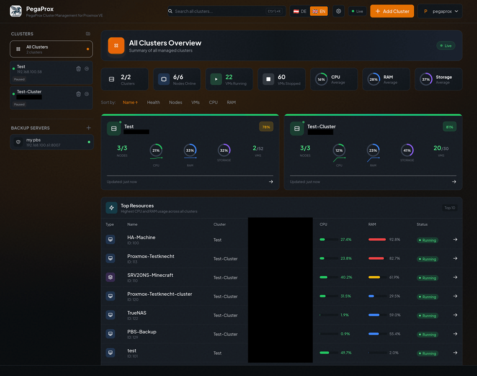Image resolution: width=477 pixels, height=376 pixels.
Task: Click the Cluster column header
Action: click(x=219, y=225)
